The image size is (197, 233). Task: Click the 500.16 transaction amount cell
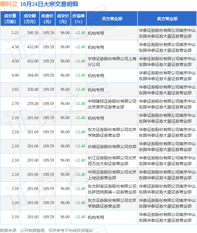(33, 33)
